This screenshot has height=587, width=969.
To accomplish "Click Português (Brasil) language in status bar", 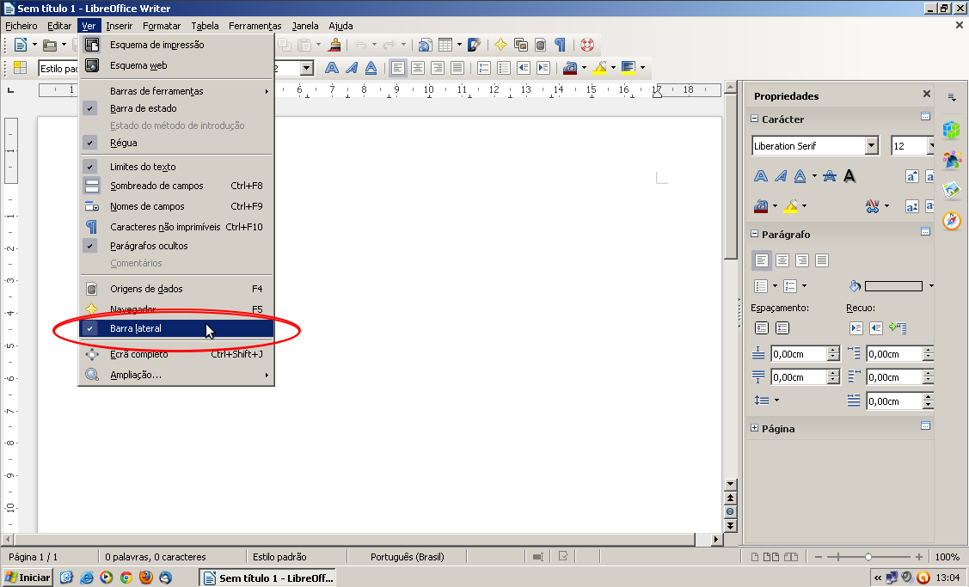I will 407,557.
